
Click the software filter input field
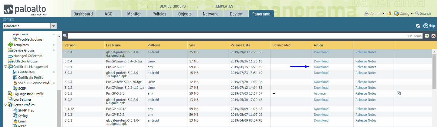tap(237, 36)
